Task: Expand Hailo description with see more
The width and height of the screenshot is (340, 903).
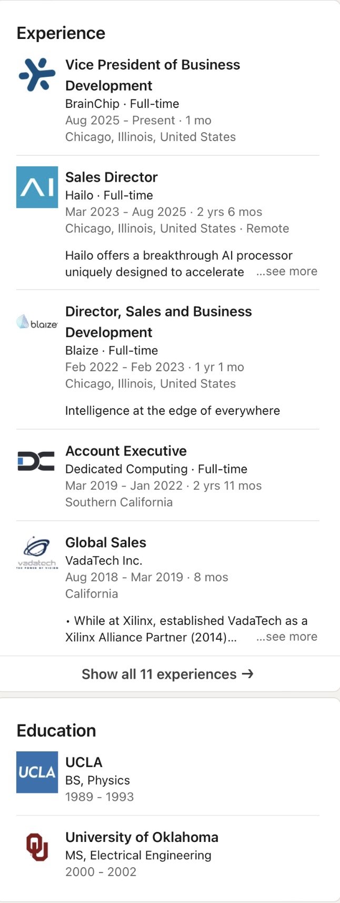Action: (287, 272)
